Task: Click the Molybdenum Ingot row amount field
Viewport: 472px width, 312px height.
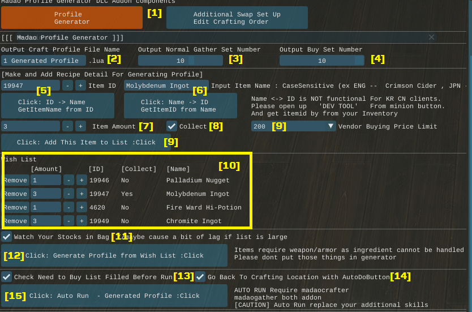Action: (x=46, y=194)
